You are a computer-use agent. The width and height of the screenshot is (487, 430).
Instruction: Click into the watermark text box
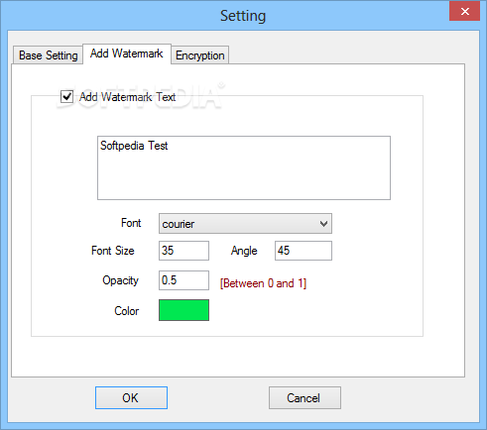click(x=244, y=167)
